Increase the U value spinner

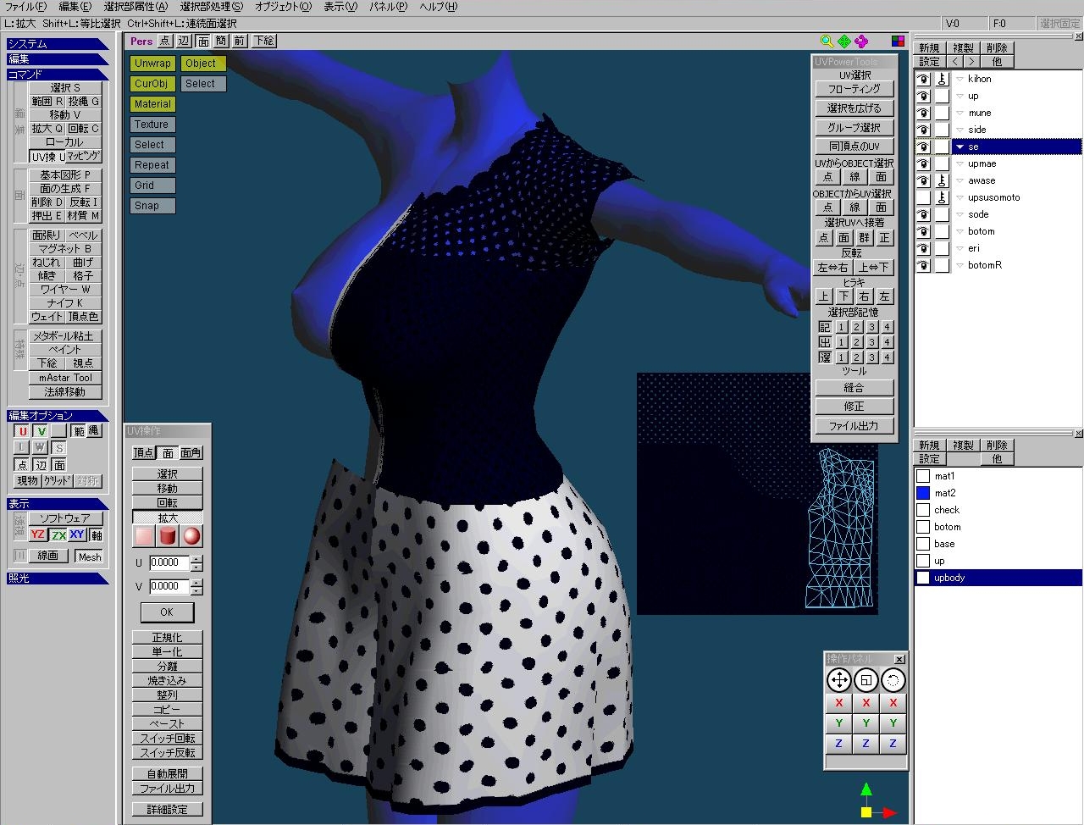point(196,559)
